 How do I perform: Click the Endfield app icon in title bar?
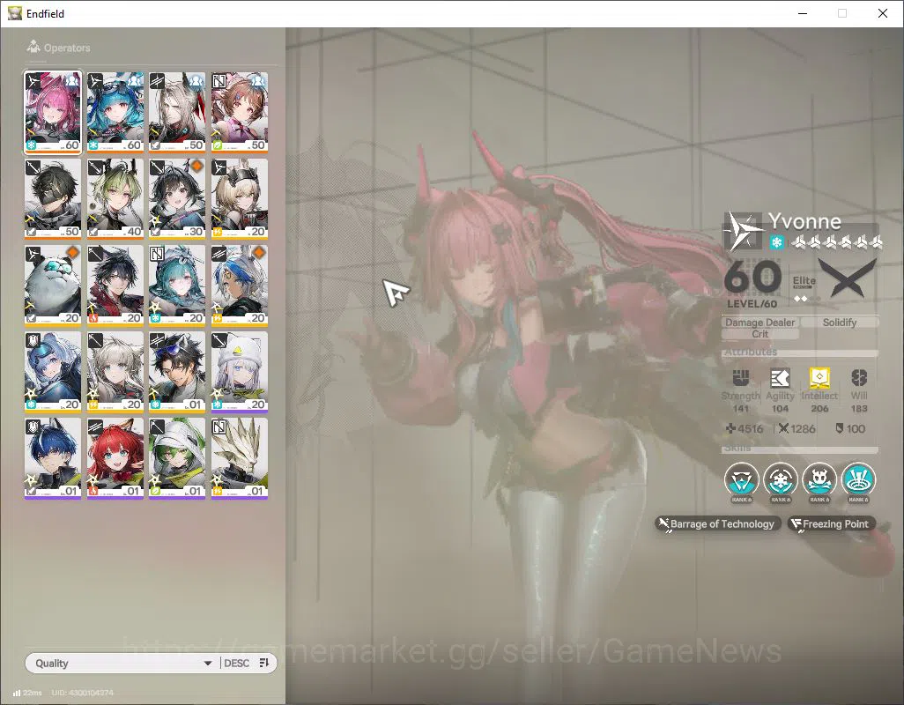14,13
